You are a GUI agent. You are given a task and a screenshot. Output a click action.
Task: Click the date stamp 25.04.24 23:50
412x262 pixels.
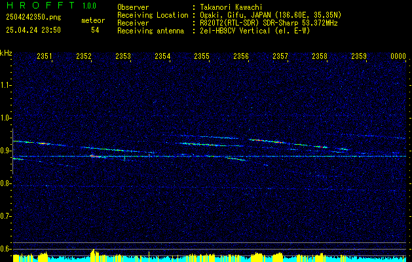tap(33, 30)
